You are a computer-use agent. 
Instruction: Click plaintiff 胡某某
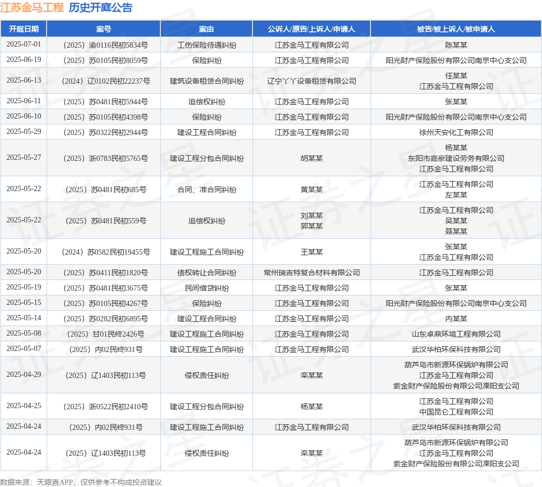[x=311, y=158]
